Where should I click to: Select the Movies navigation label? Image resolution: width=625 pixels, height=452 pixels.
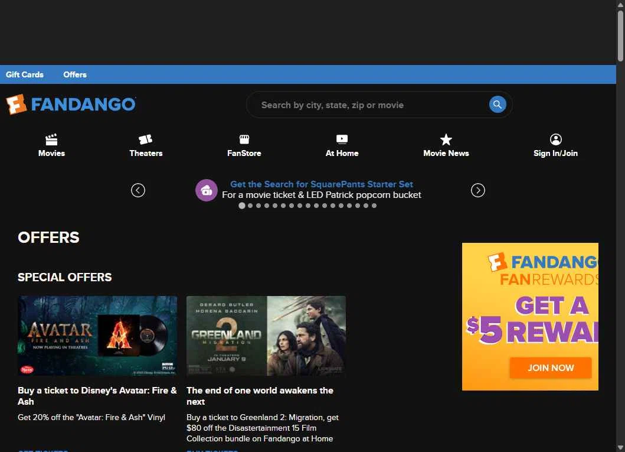coord(51,153)
